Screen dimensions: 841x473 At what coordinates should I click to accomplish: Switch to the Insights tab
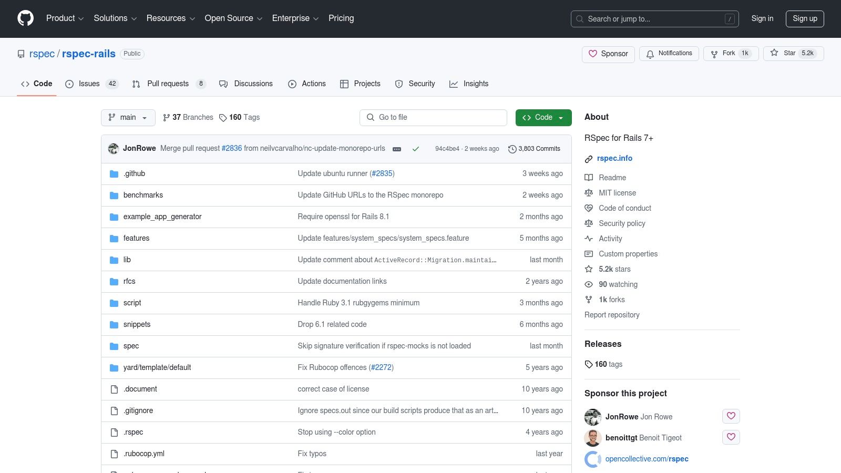[x=469, y=84]
